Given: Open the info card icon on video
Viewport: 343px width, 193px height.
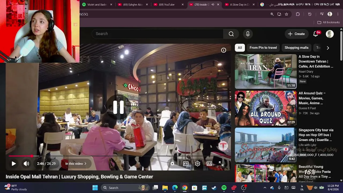Looking at the screenshot, I should [223, 50].
